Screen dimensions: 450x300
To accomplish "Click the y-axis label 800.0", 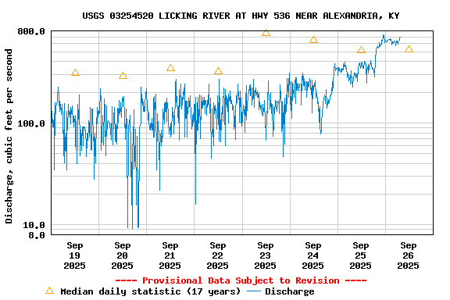I will click(x=31, y=31).
